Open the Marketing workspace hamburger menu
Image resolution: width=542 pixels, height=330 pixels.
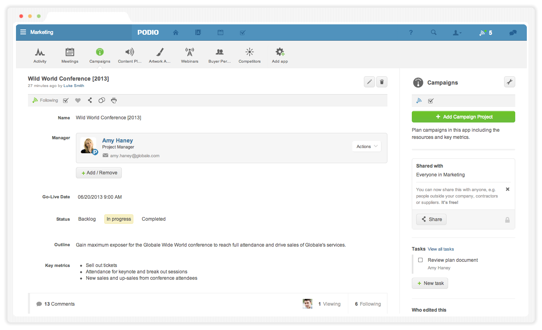click(x=23, y=32)
